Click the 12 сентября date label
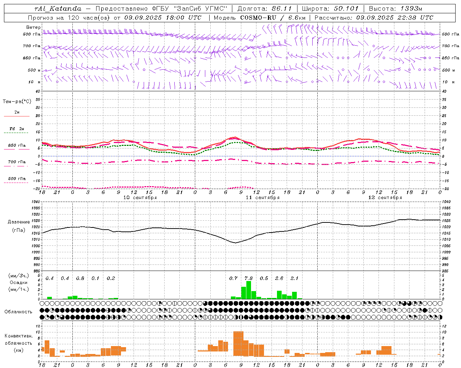This screenshot has width=461, height=368. (385, 198)
